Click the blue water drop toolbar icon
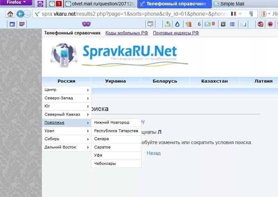This screenshot has width=278, height=197. pos(177,24)
